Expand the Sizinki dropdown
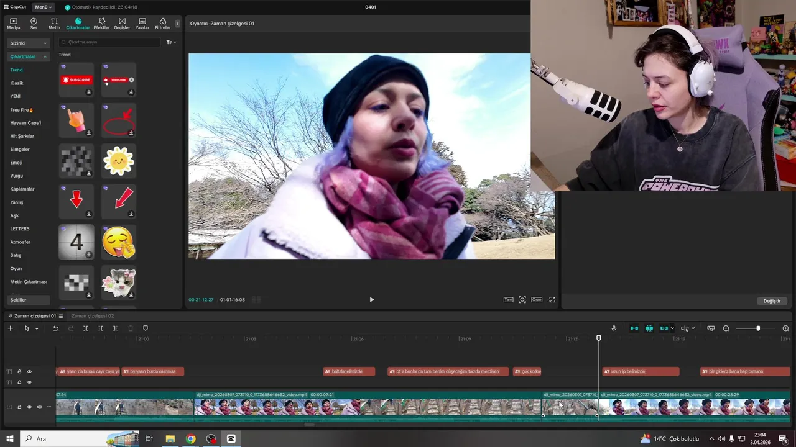The image size is (796, 447). click(28, 43)
